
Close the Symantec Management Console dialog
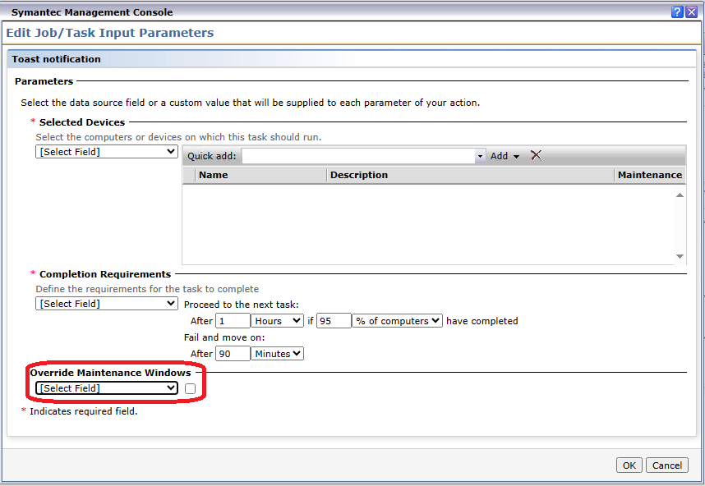point(693,12)
